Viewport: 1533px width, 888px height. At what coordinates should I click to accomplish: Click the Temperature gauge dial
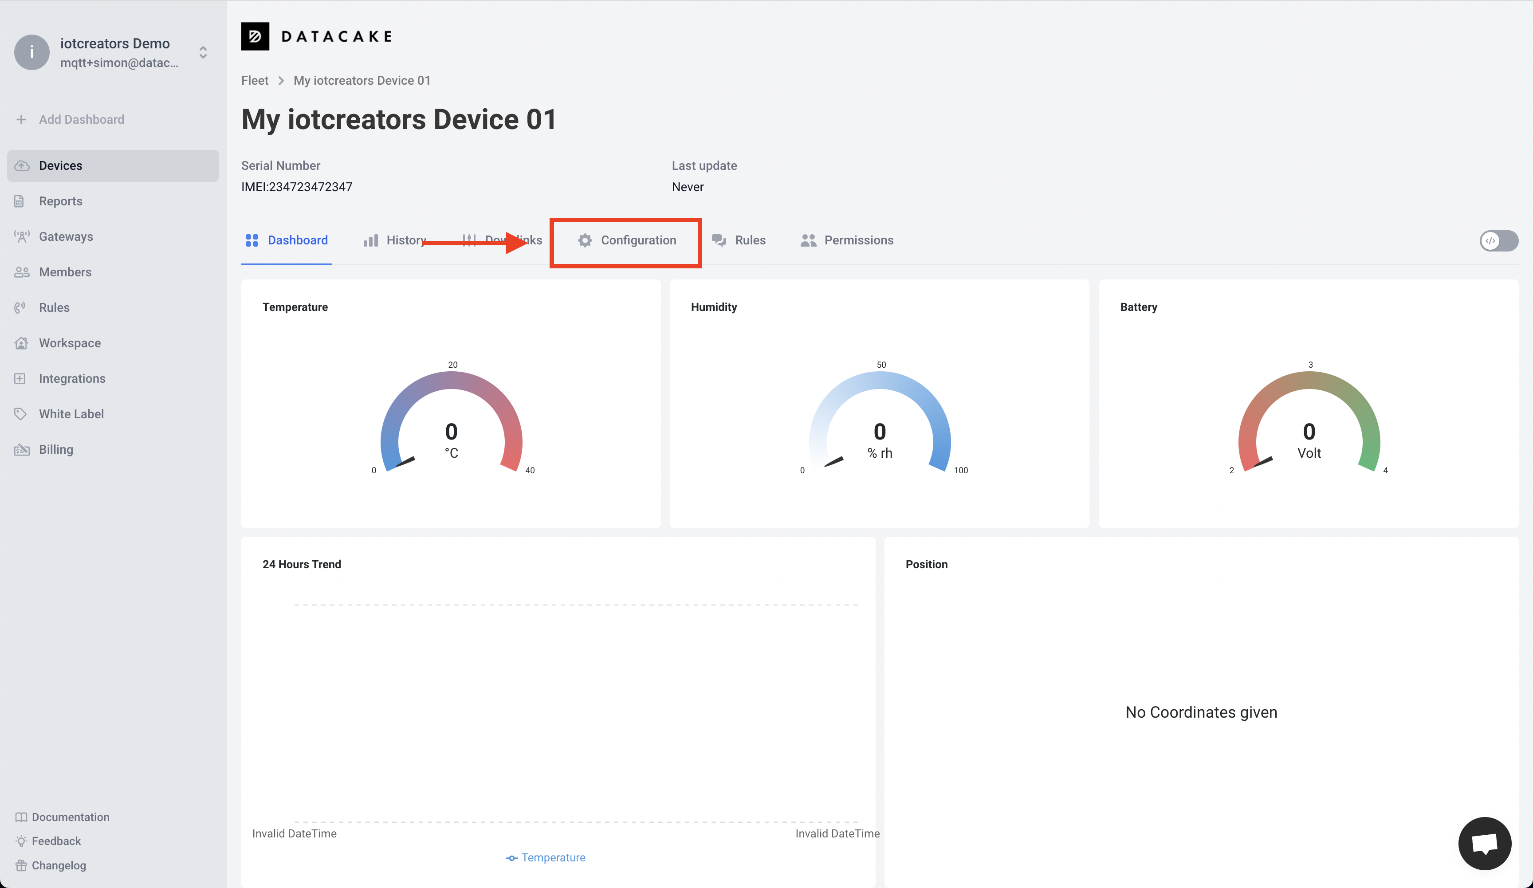[x=452, y=421]
